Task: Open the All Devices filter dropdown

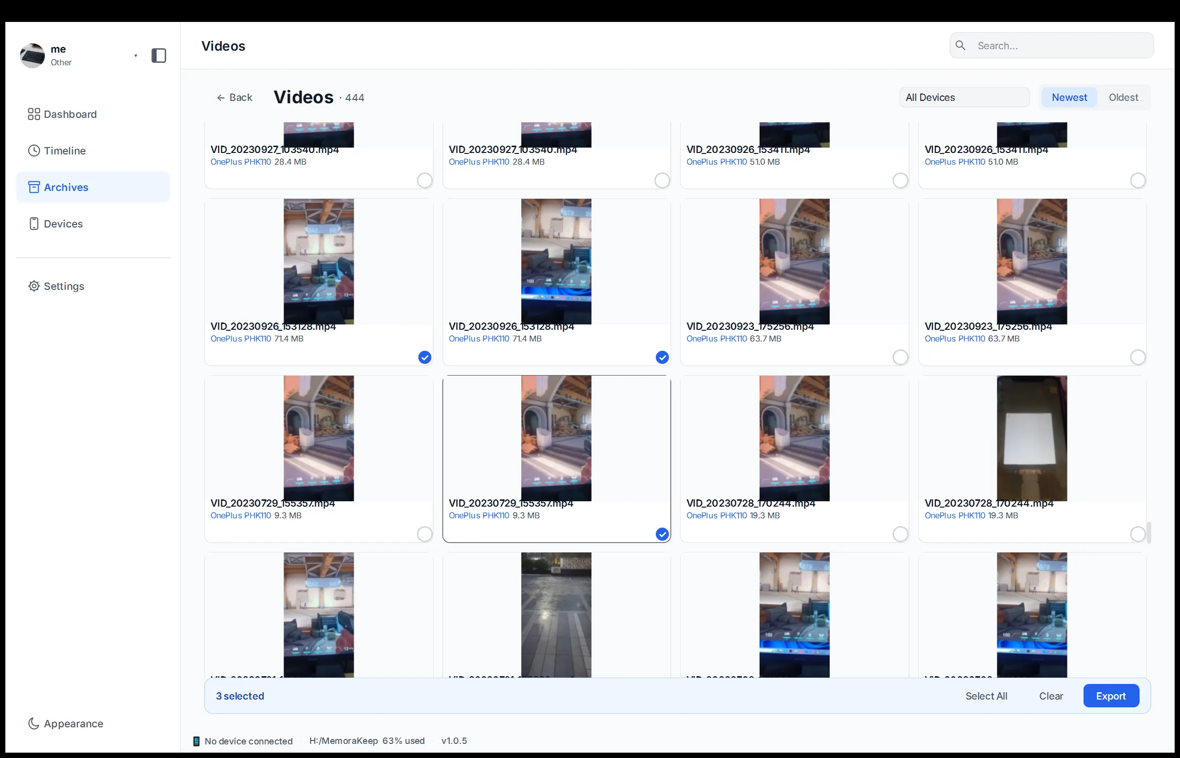Action: pyautogui.click(x=964, y=97)
